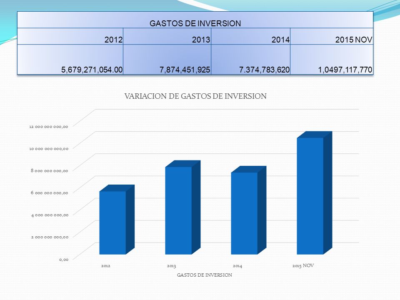Click the value 1,0497,117,770
This screenshot has width=400, height=300.
tap(345, 70)
